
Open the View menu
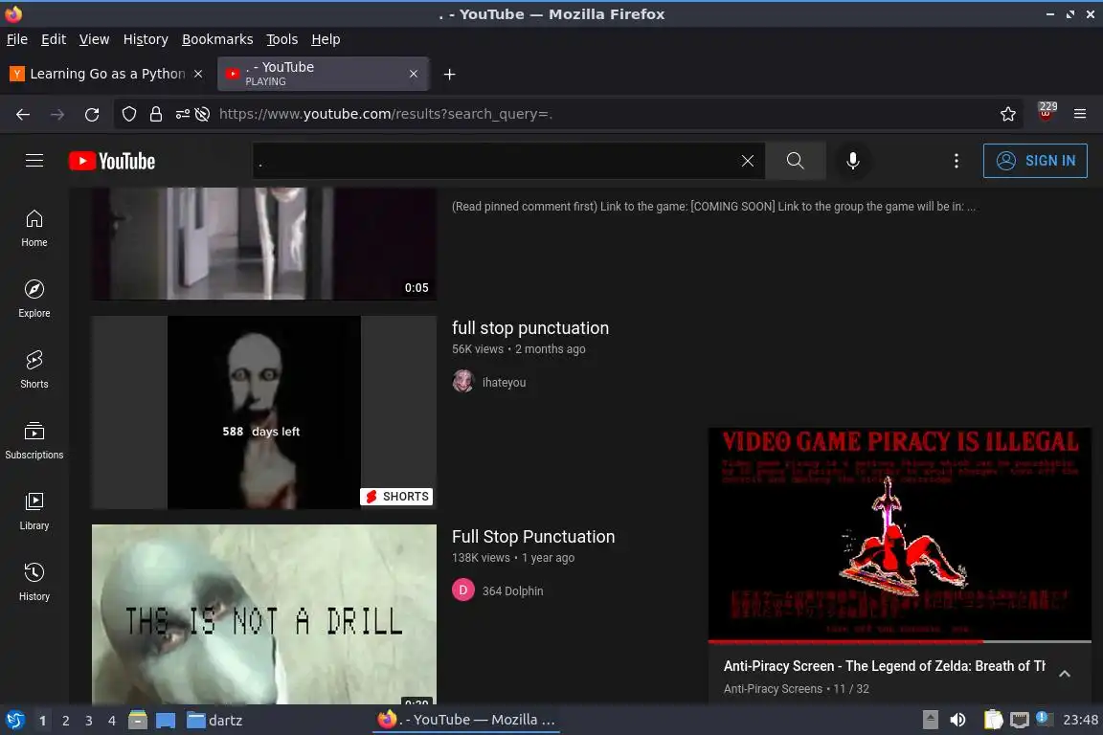coord(94,39)
